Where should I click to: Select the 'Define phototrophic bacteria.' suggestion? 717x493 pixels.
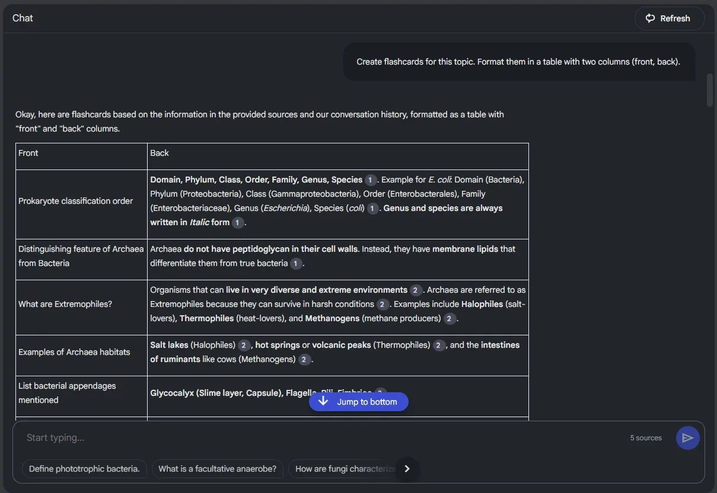pyautogui.click(x=84, y=468)
